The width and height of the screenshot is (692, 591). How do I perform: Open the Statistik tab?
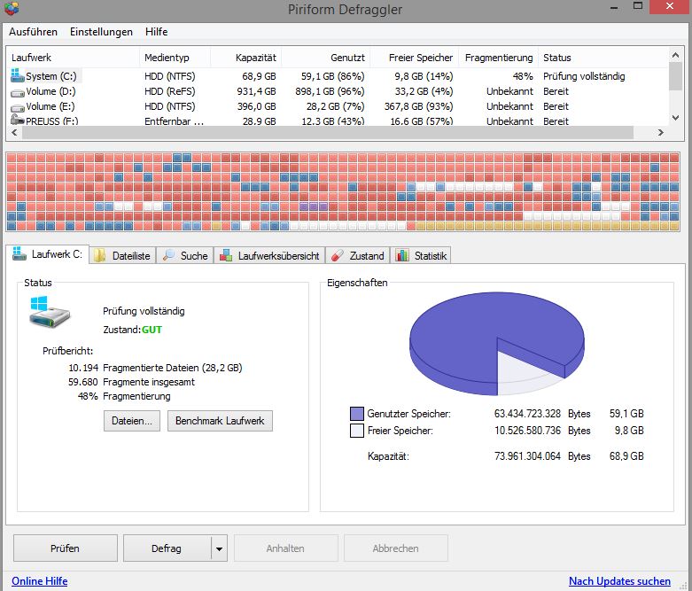[421, 255]
